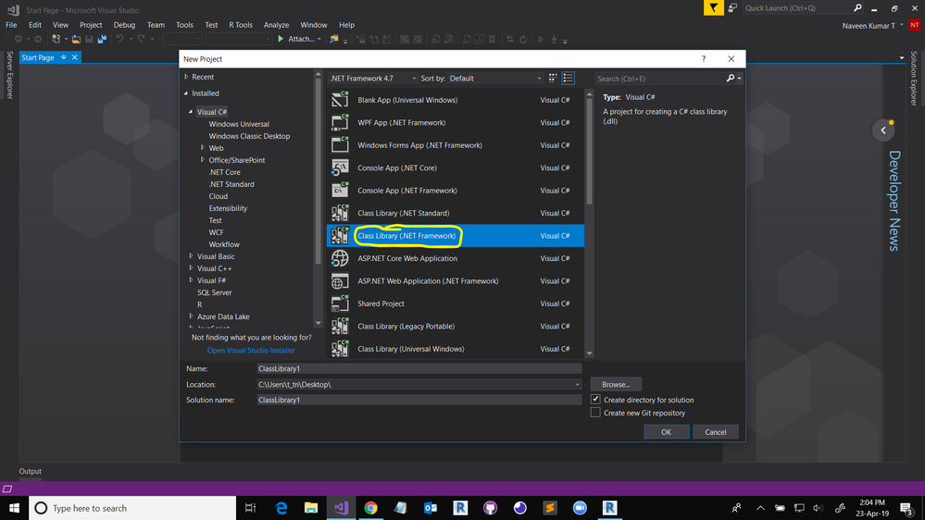
Task: Click the Search (Ctrl+E) box
Action: pyautogui.click(x=661, y=79)
